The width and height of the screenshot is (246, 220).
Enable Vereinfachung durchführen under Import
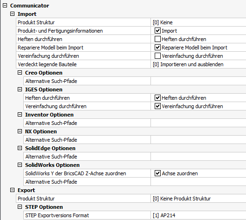pos(157,56)
